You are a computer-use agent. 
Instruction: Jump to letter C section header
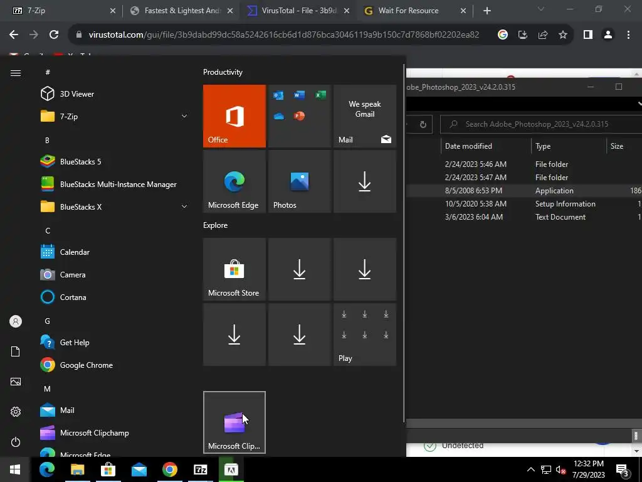click(48, 231)
